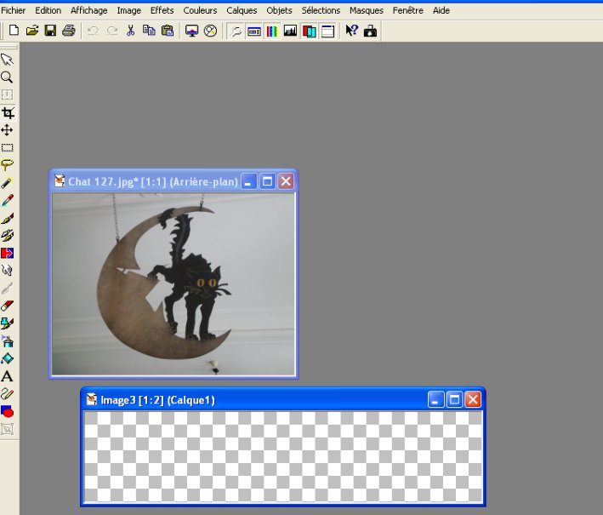The height and width of the screenshot is (515, 603).
Task: Toggle the histogram window icon
Action: [x=290, y=31]
